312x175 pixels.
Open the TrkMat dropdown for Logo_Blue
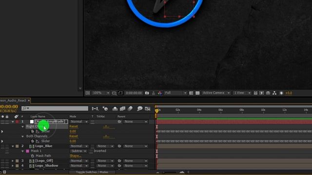(x=105, y=146)
